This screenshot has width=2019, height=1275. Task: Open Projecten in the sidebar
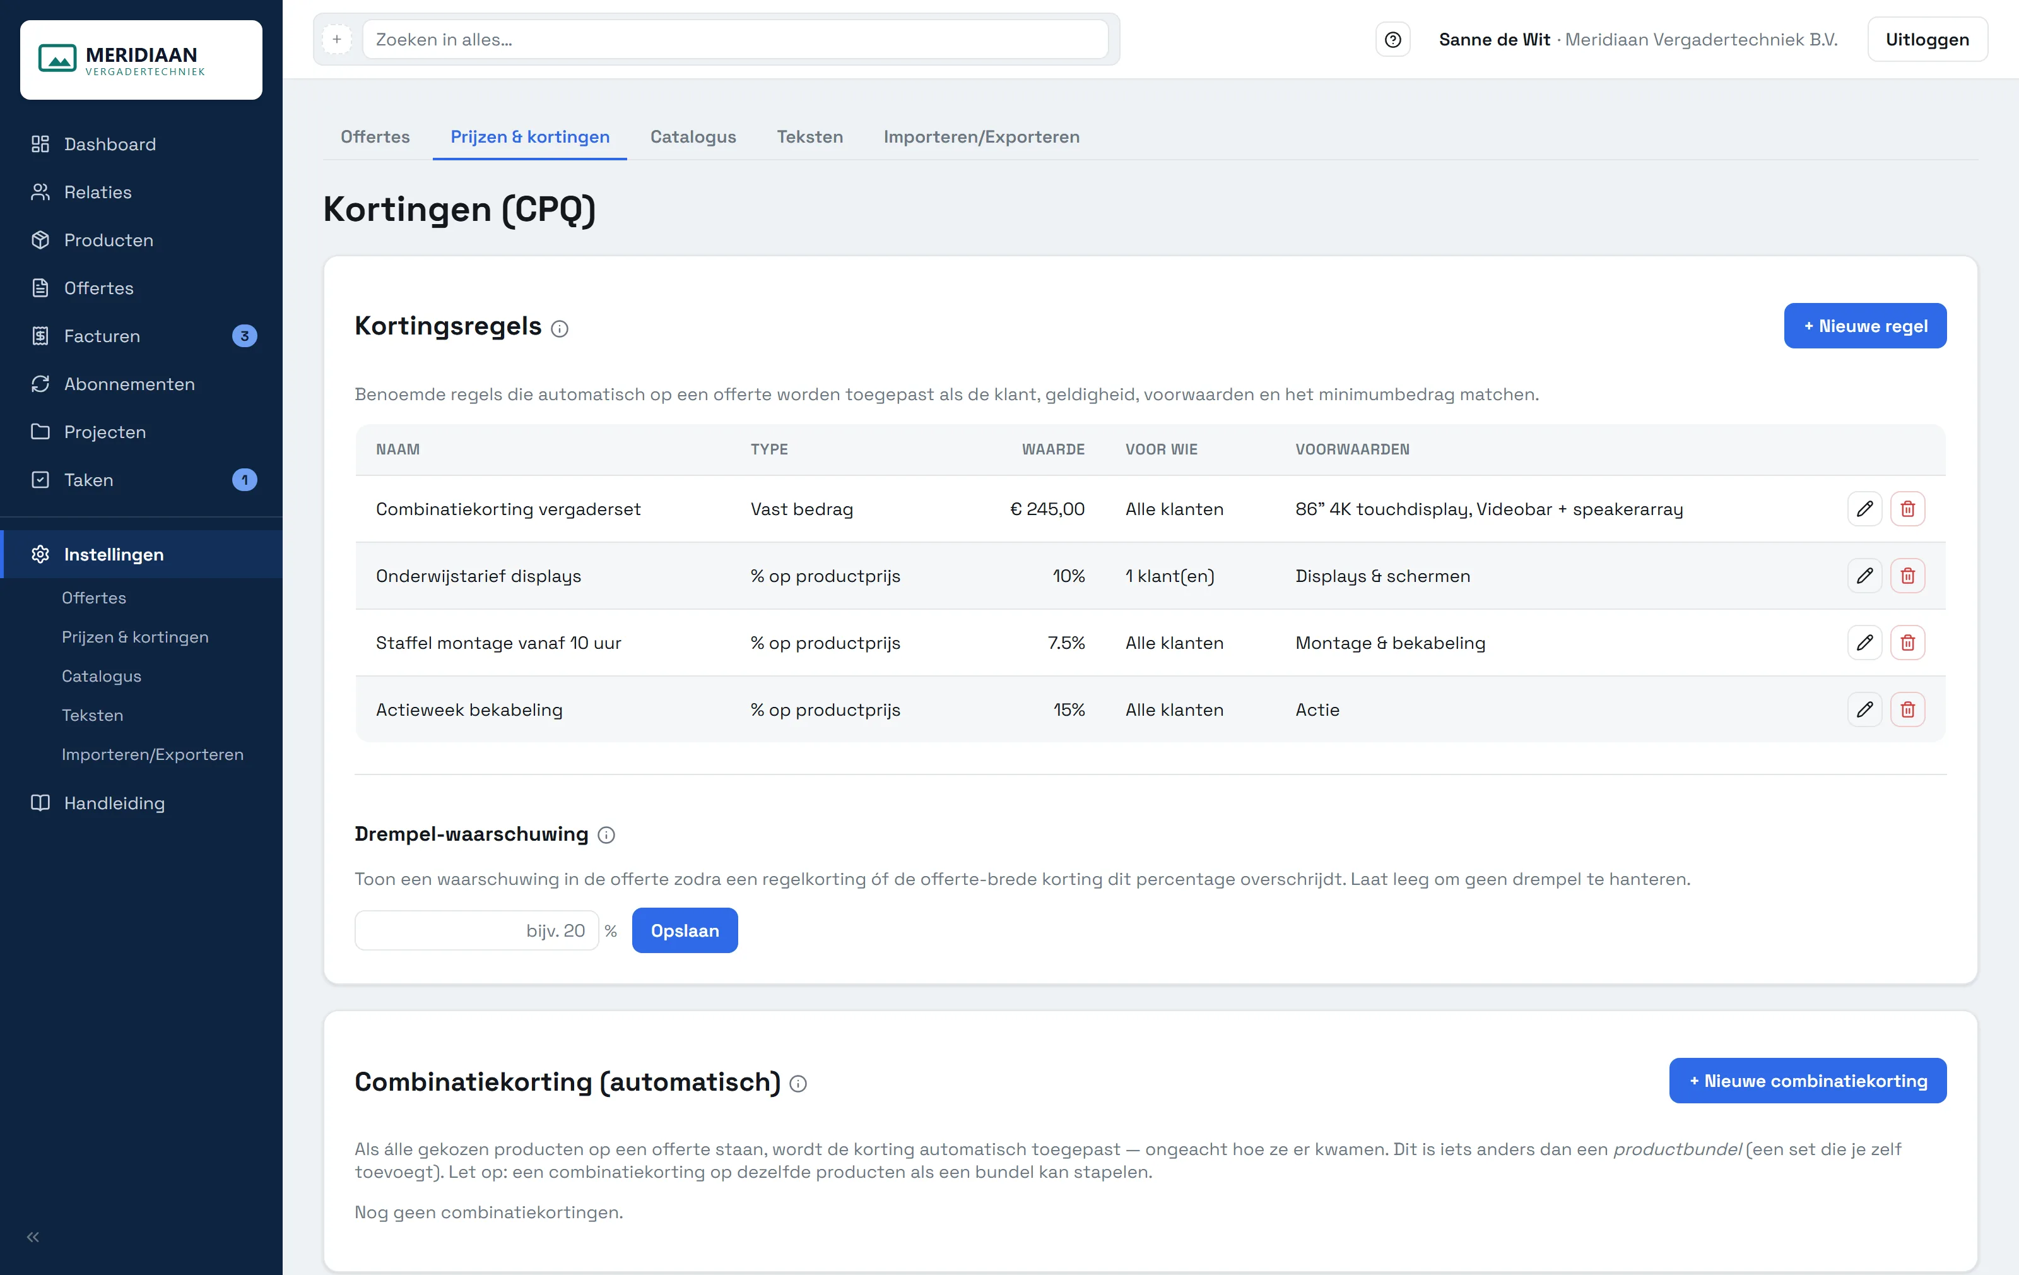[x=141, y=431]
